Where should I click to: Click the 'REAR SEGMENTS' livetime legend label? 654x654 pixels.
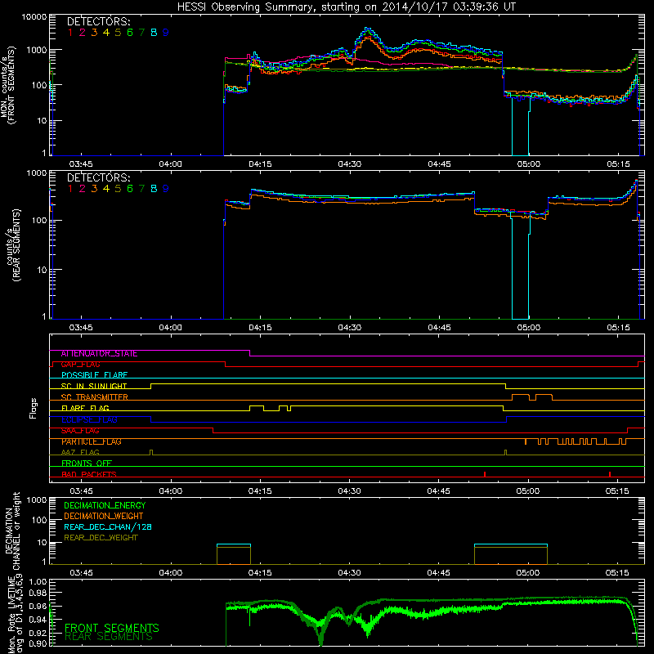109,637
